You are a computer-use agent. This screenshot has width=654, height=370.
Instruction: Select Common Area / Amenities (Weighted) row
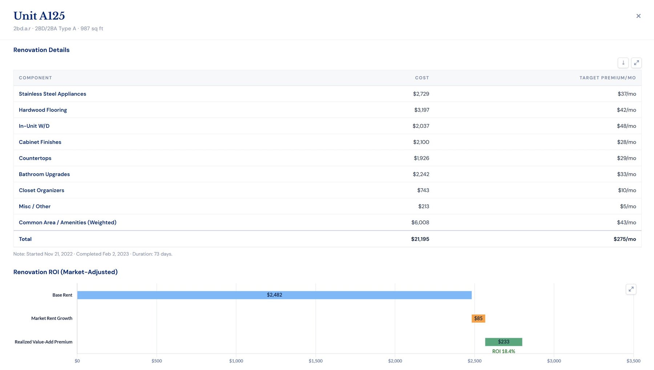(327, 222)
